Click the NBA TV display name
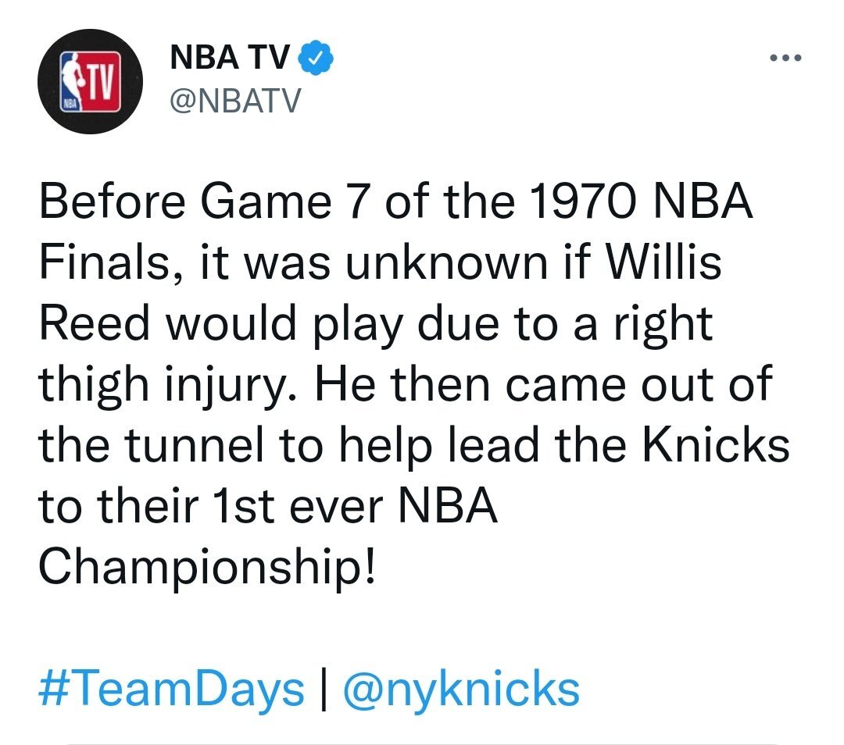 tap(230, 57)
